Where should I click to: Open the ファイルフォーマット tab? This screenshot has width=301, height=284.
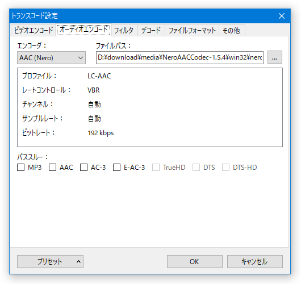point(192,30)
